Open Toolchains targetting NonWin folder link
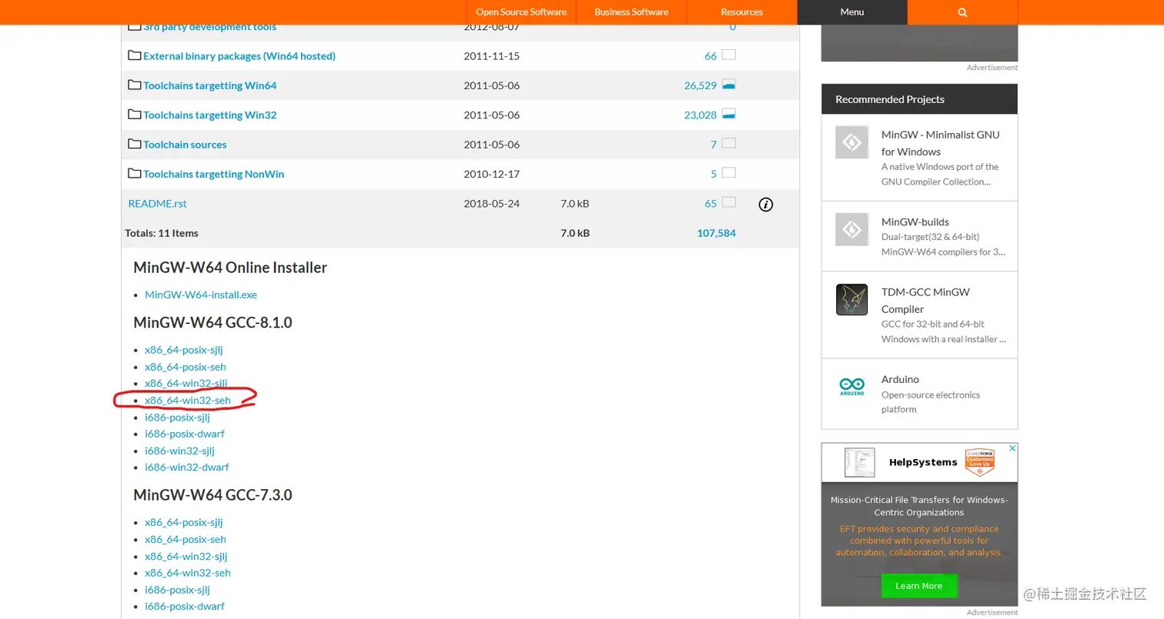Image resolution: width=1164 pixels, height=619 pixels. point(213,174)
